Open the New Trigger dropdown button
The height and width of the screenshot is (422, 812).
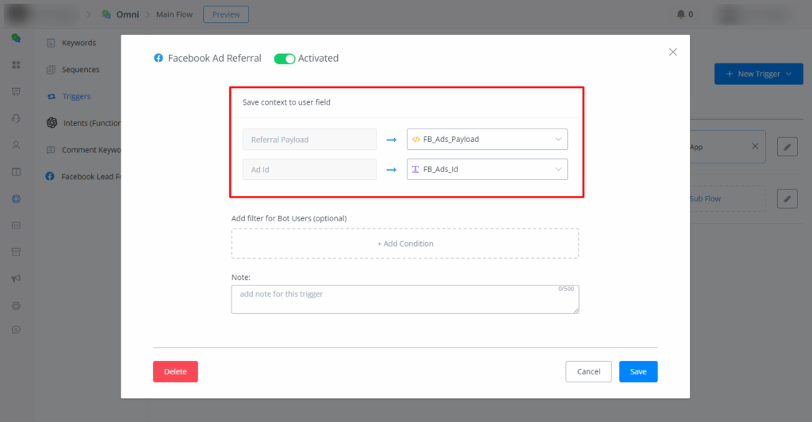click(x=758, y=74)
